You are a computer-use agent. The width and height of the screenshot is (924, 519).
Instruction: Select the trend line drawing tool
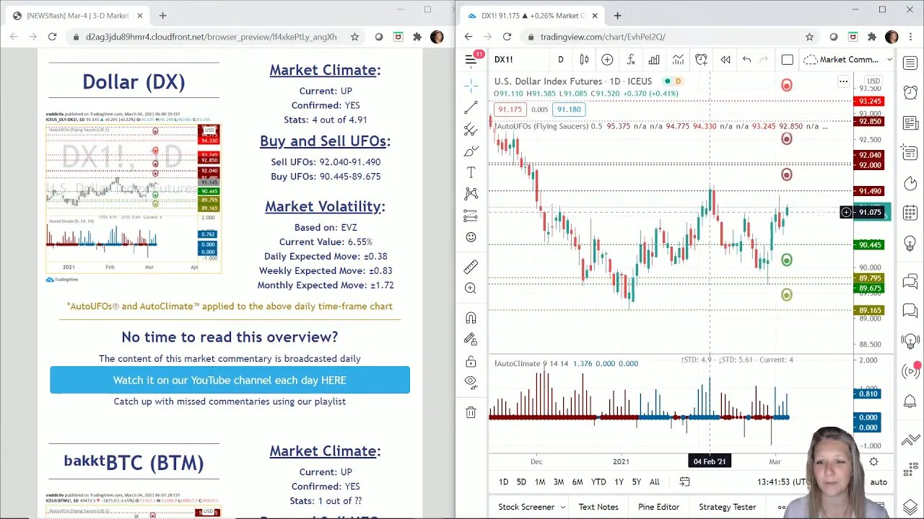[471, 108]
